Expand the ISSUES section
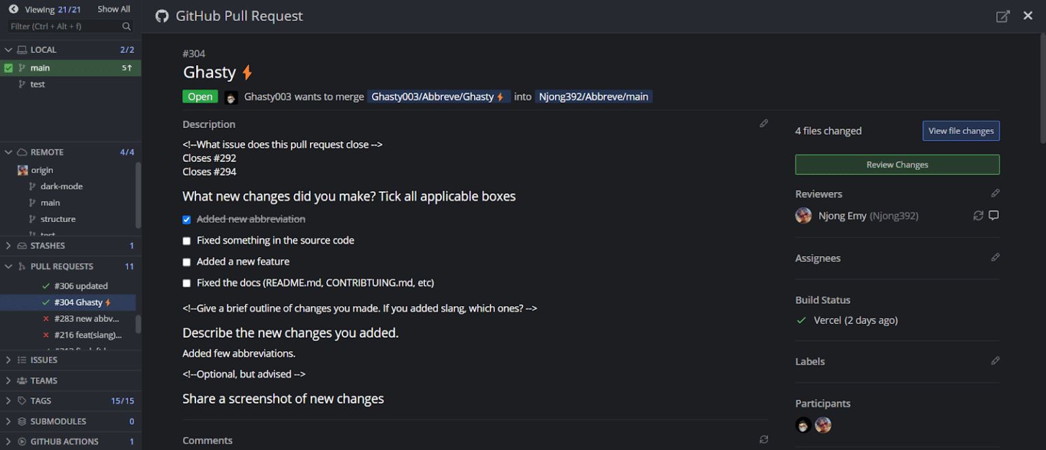 7,359
